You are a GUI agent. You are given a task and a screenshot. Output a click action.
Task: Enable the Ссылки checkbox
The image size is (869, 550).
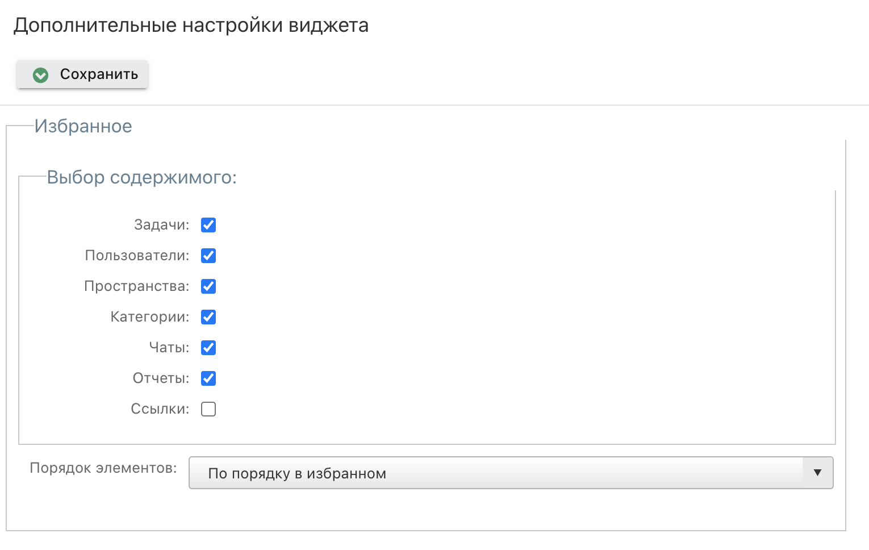click(x=208, y=409)
